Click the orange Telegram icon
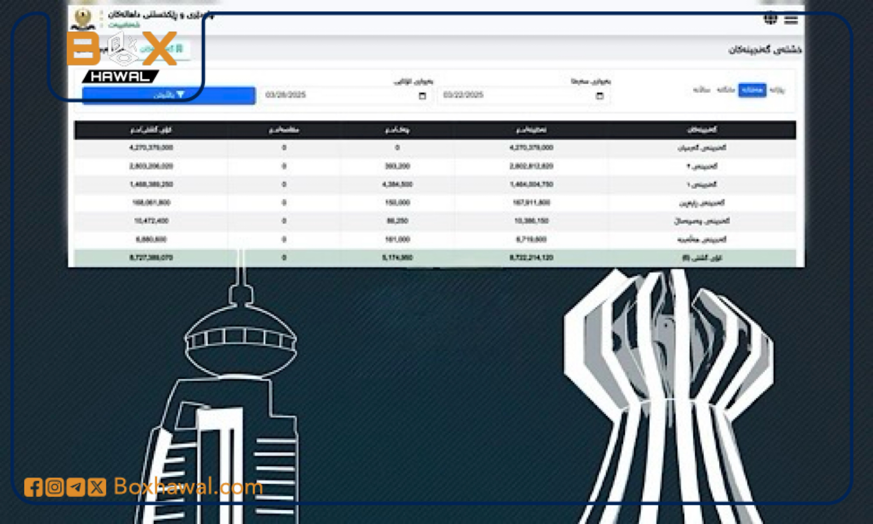 (x=76, y=487)
